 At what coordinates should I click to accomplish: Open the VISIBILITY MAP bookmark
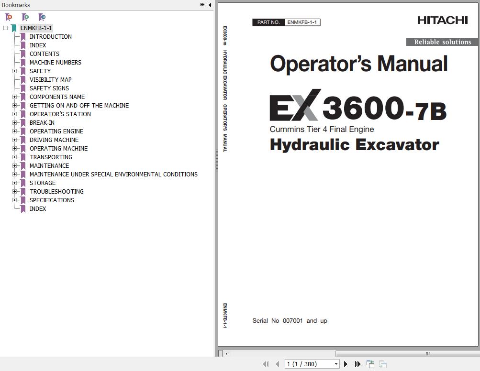(51, 79)
